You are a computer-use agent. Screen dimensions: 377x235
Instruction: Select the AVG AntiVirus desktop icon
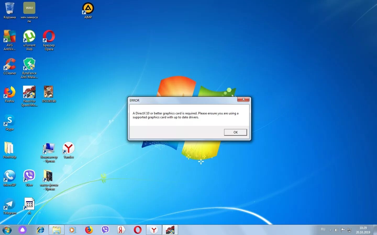[x=10, y=40]
